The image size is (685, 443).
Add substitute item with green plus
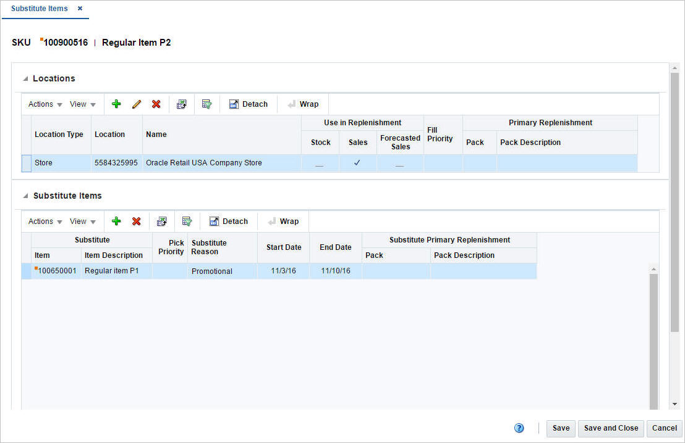(x=116, y=221)
